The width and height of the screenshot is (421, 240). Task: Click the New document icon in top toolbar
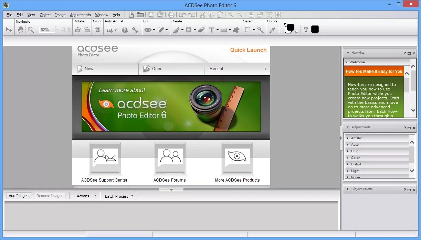click(131, 15)
